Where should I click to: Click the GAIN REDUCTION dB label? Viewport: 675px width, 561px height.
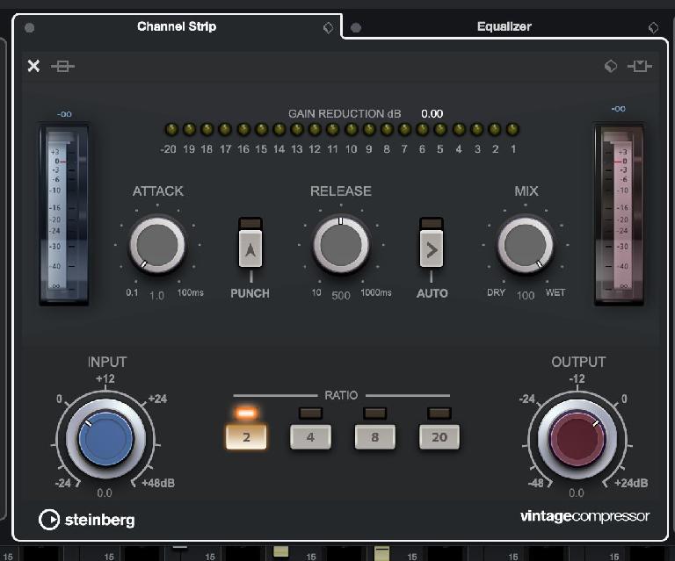click(345, 114)
